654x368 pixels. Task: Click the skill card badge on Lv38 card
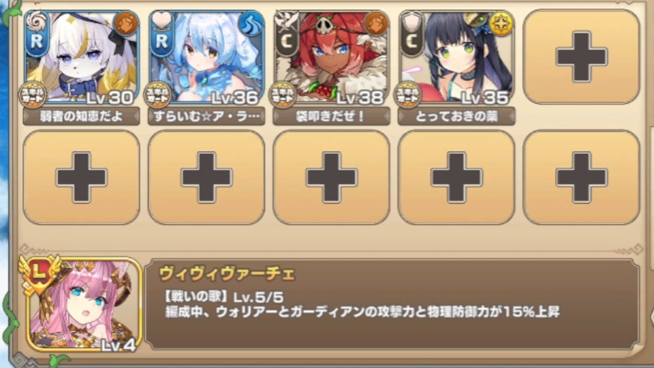[283, 95]
